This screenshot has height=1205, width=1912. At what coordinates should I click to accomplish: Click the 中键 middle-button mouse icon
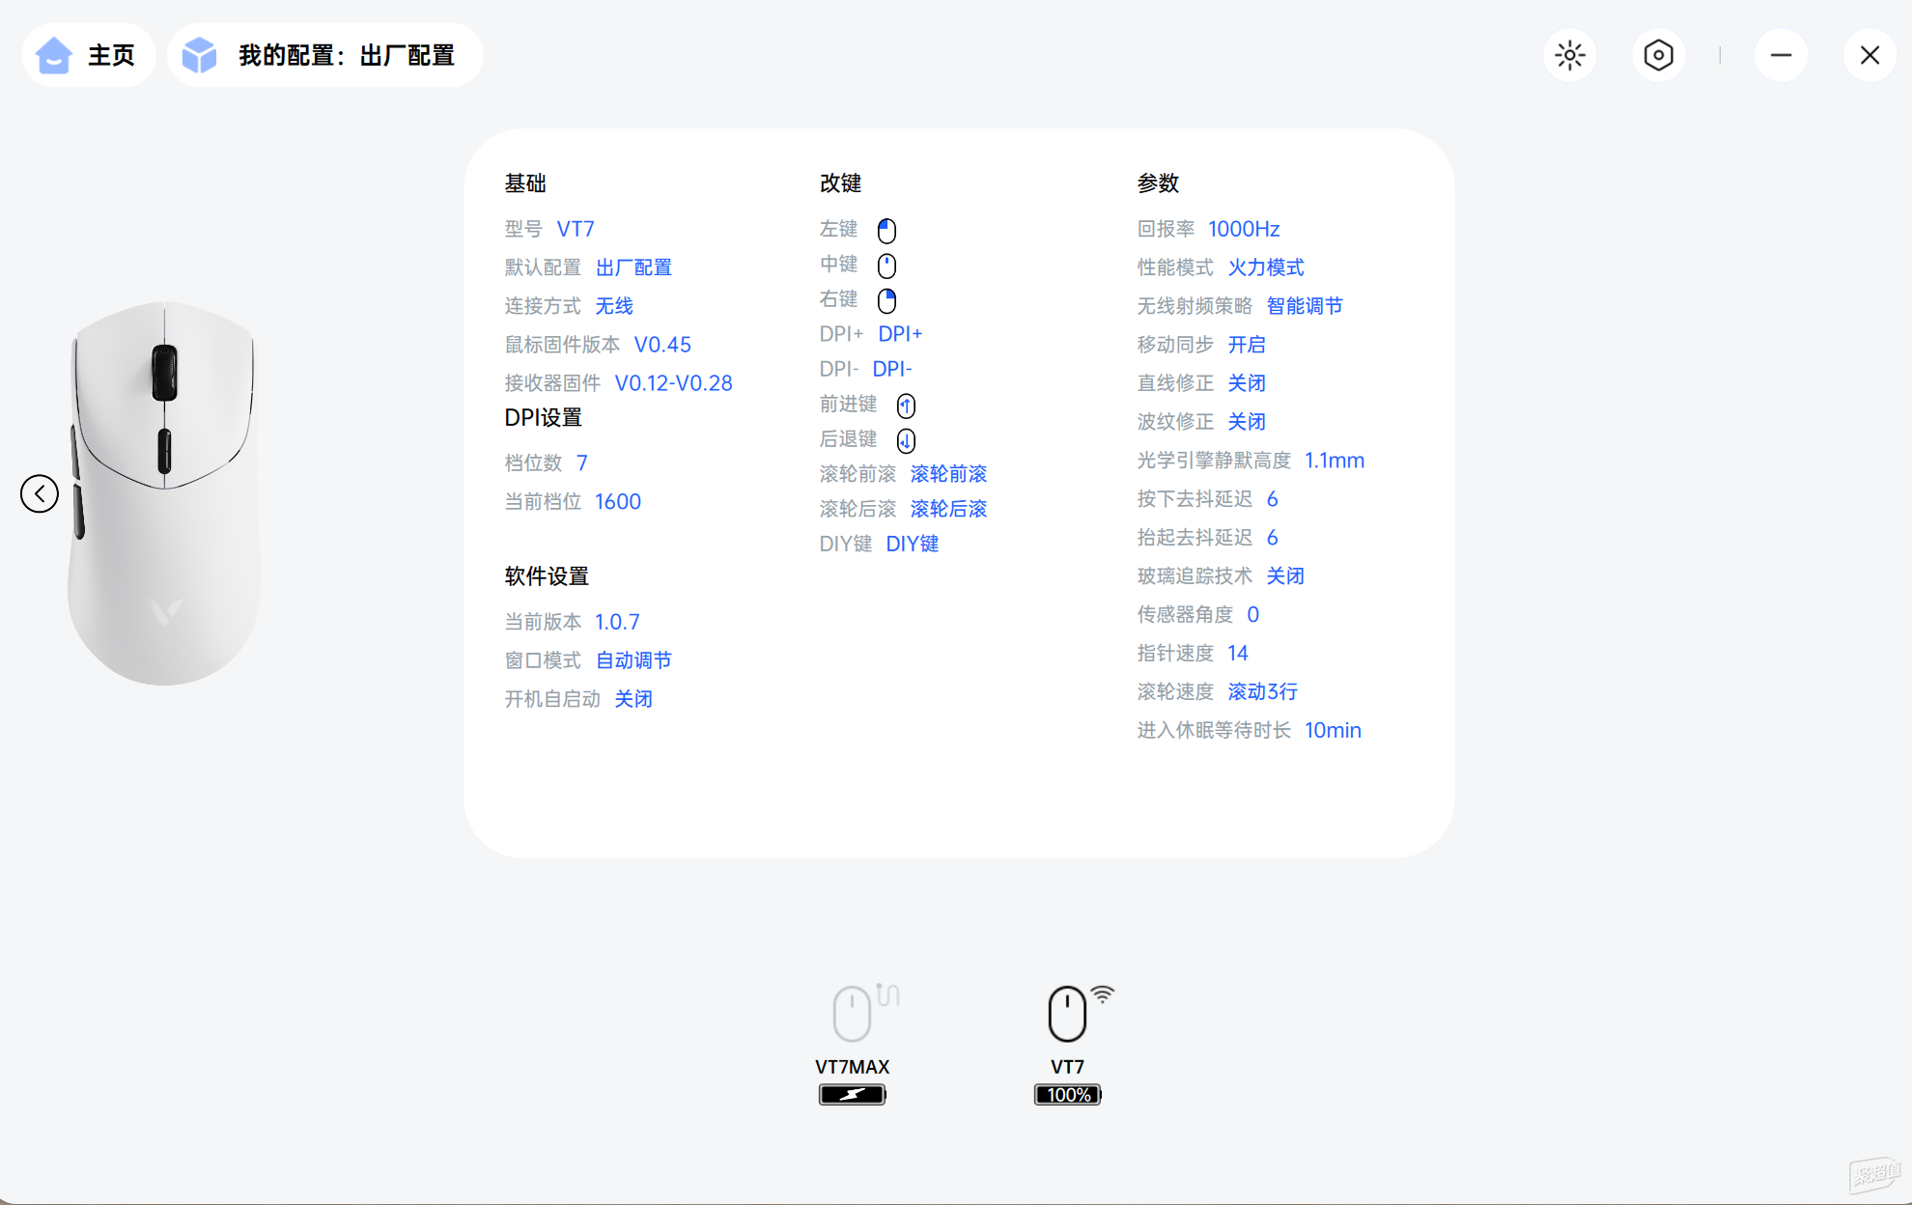886,265
